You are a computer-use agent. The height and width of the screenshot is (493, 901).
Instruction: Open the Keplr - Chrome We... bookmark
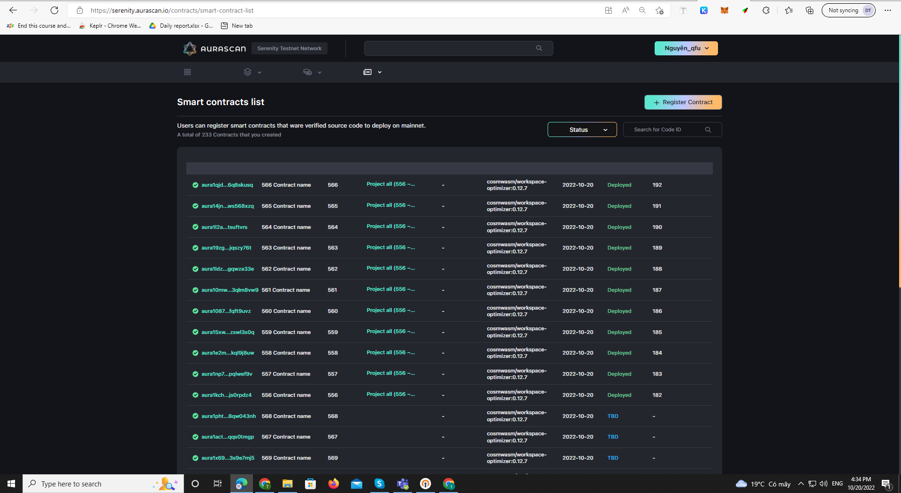[x=110, y=26]
